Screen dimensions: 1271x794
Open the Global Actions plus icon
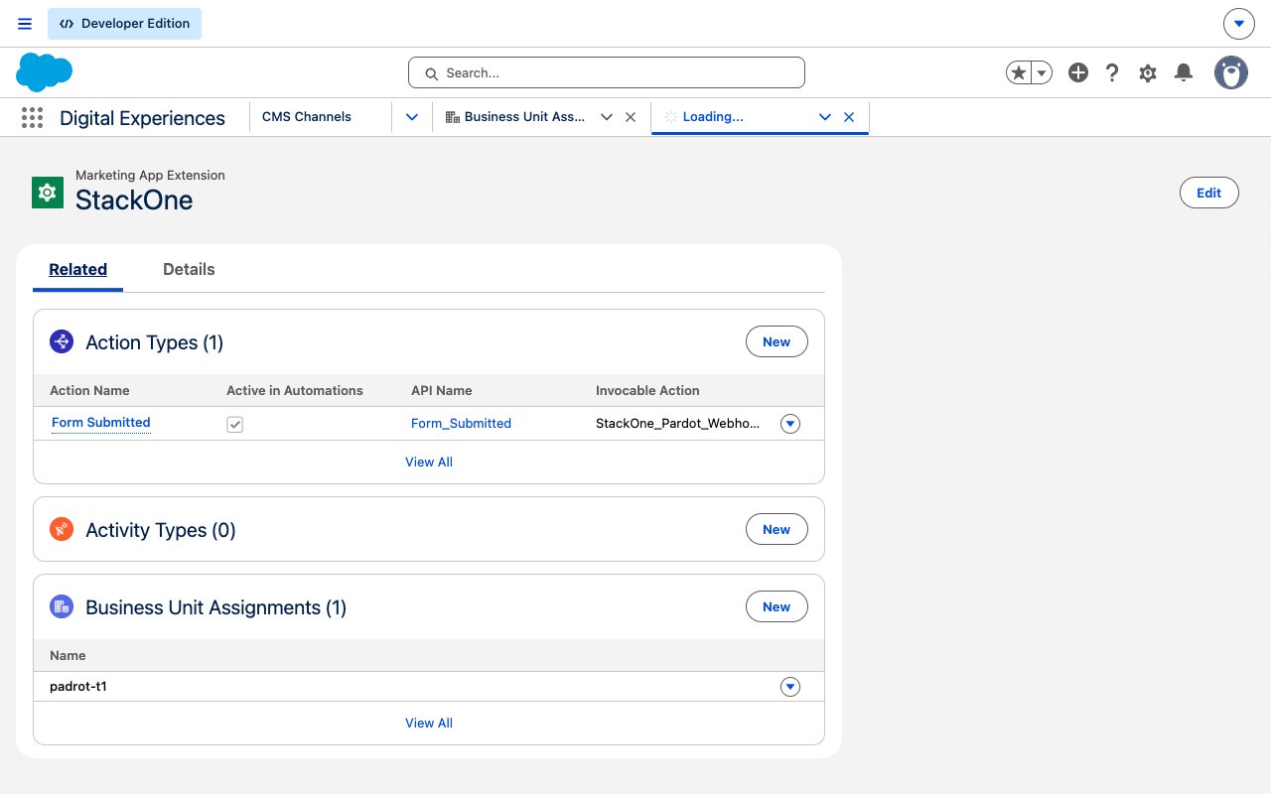(x=1078, y=72)
